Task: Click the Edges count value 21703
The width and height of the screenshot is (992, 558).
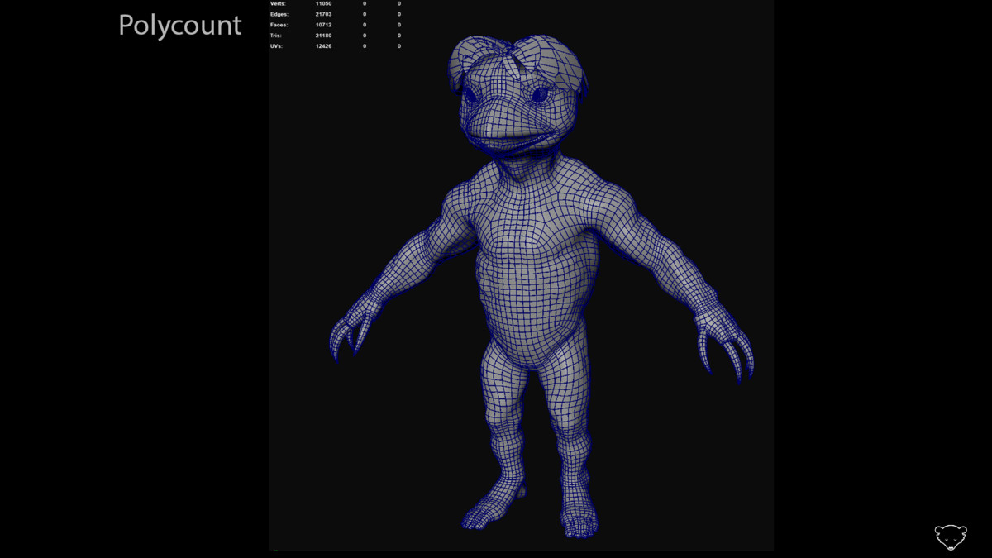Action: click(323, 14)
